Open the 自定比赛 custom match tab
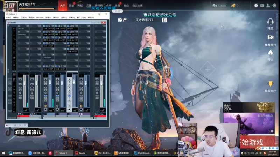280x157 pixels. coord(138,6)
